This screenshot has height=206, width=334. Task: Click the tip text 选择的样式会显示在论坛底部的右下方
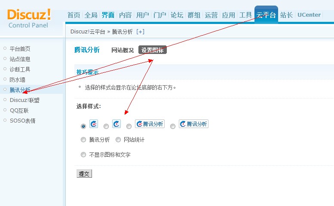[x=130, y=87]
